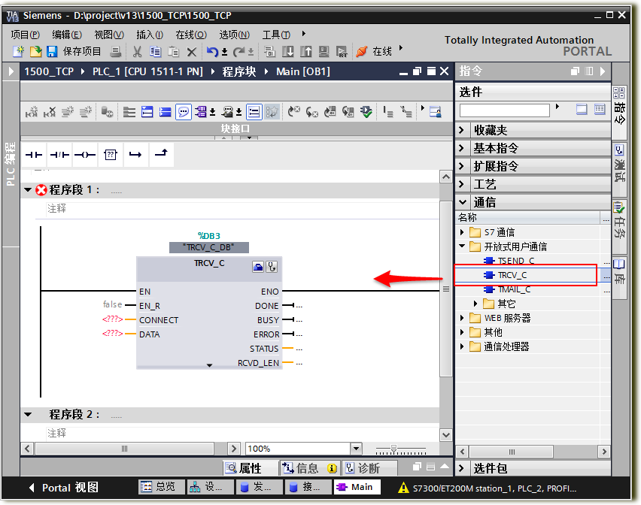The height and width of the screenshot is (505, 641).
Task: Collapse 程序段 2 network
Action: pos(28,415)
